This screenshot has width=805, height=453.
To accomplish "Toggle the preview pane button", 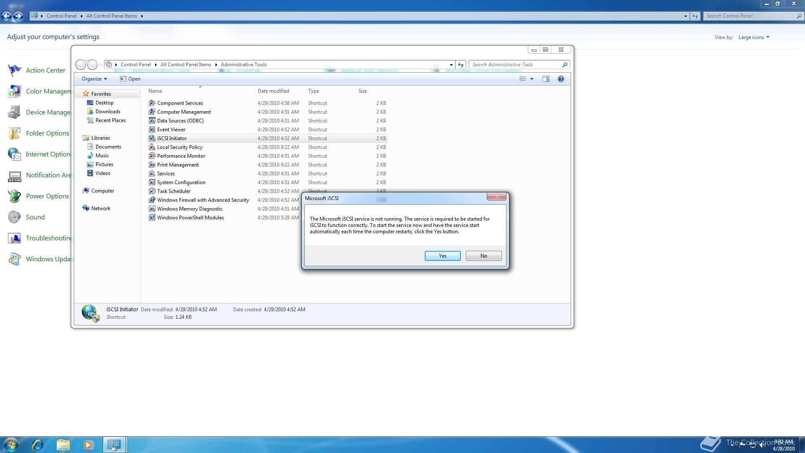I will click(545, 79).
